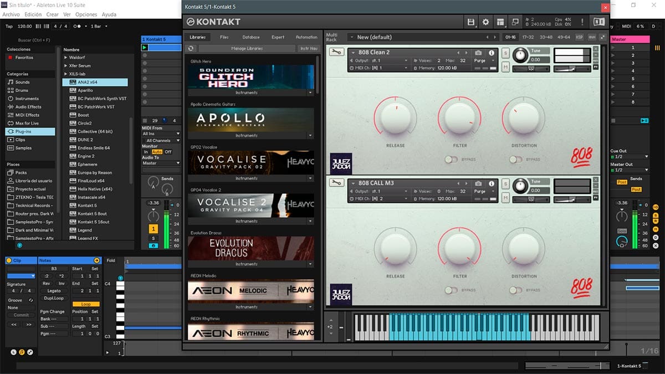Viewport: 665px width, 374px height.
Task: Adjust the 808 Clean 2 pan slider
Action: pyautogui.click(x=531, y=69)
